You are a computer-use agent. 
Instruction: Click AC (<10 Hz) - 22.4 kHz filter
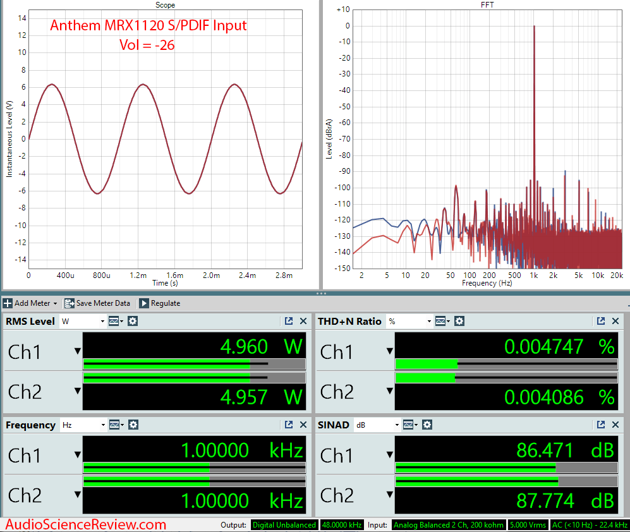pos(590,525)
